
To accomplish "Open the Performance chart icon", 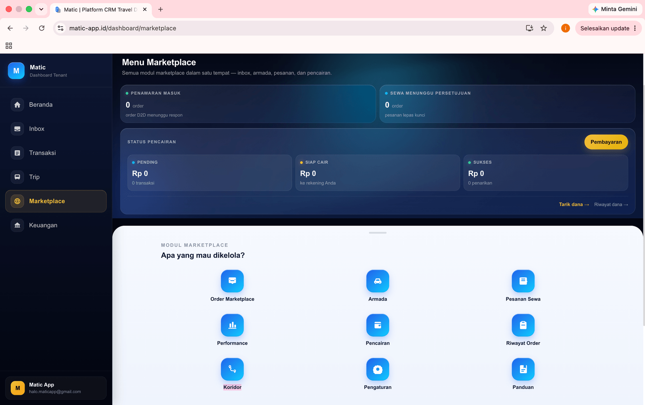I will click(x=232, y=325).
